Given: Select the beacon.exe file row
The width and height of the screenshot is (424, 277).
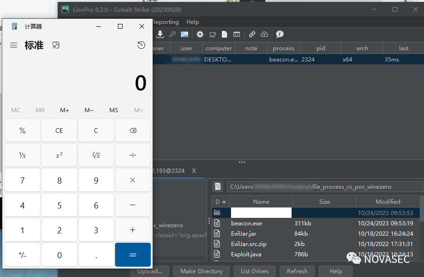Looking at the screenshot, I should (316, 223).
